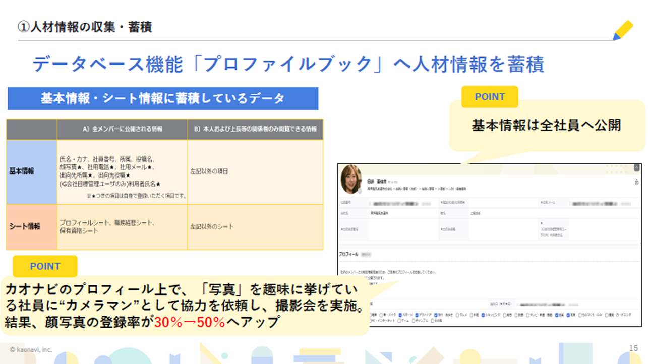Click the blue 基本情報・シート情報 banner

(x=163, y=98)
